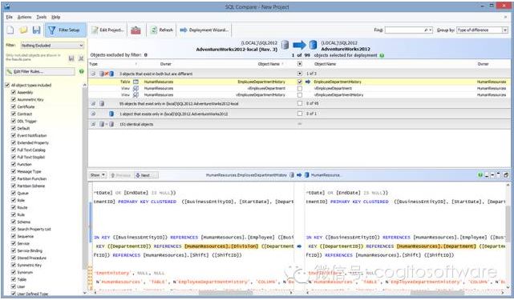Image resolution: width=514 pixels, height=300 pixels.
Task: Click the target database cylinder icon in header
Action: click(313, 45)
